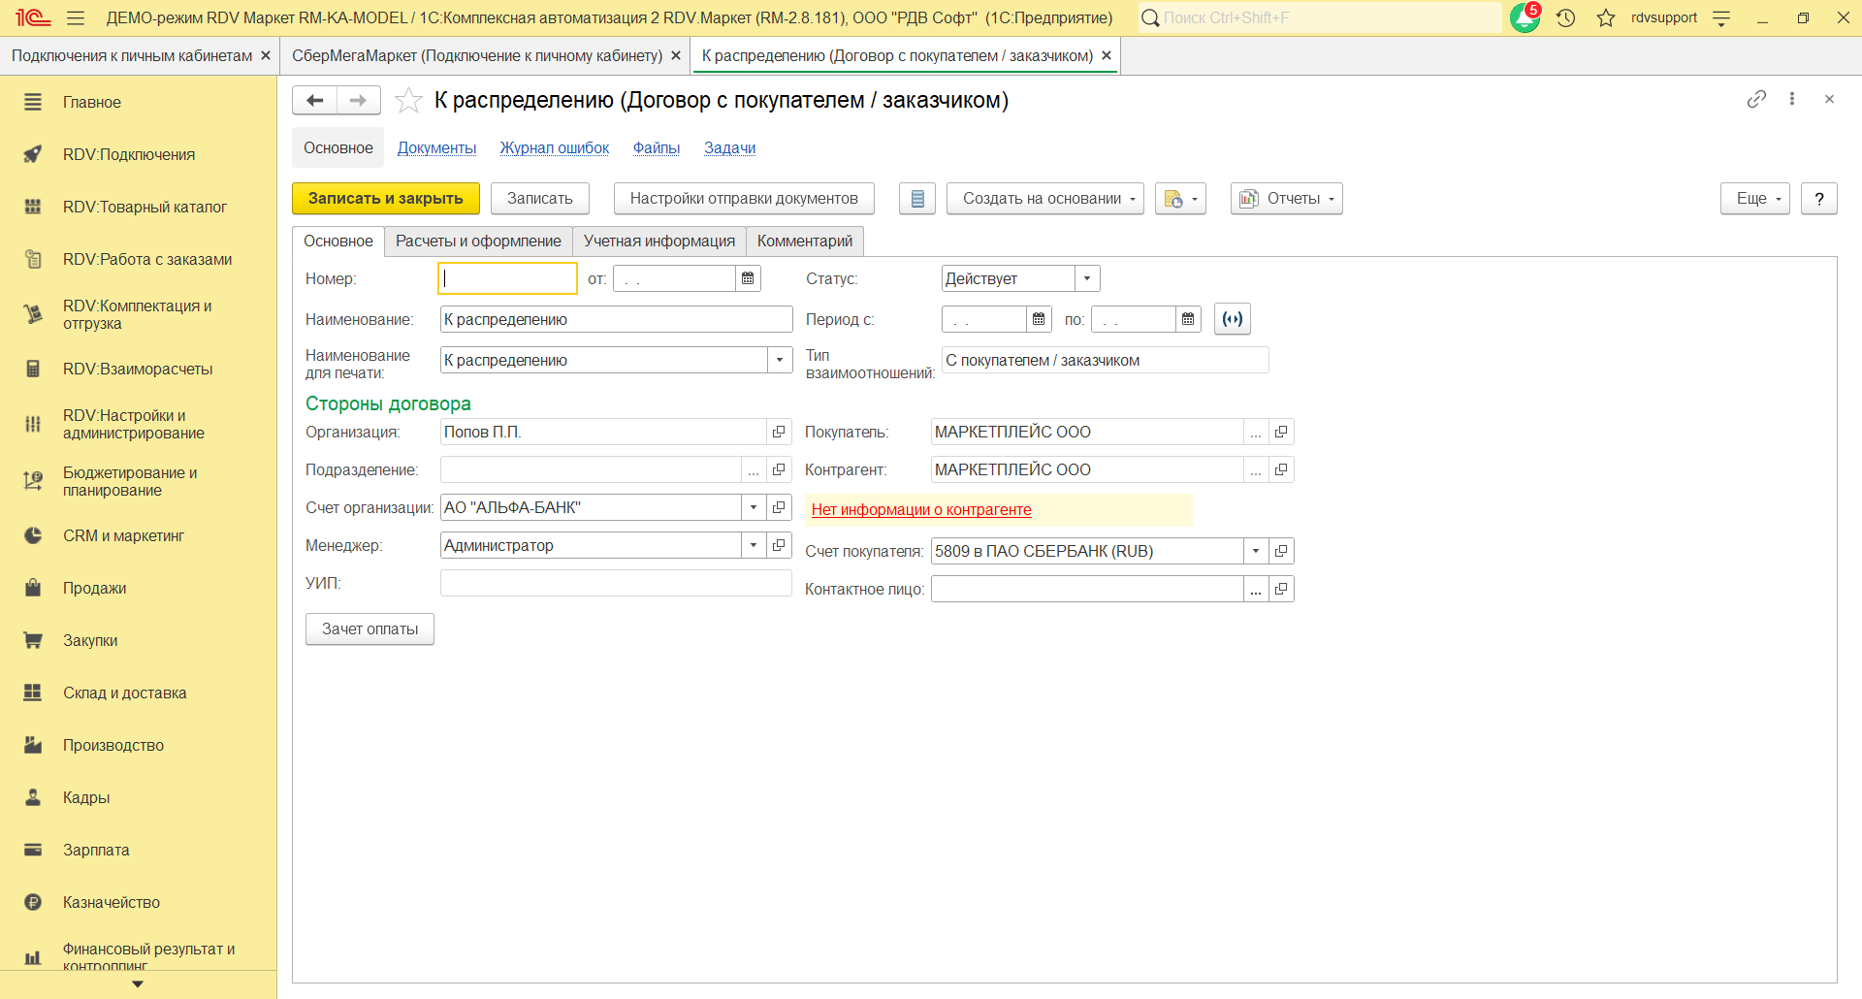Expand Создать на основании menu
The width and height of the screenshot is (1862, 999).
[x=1044, y=199]
